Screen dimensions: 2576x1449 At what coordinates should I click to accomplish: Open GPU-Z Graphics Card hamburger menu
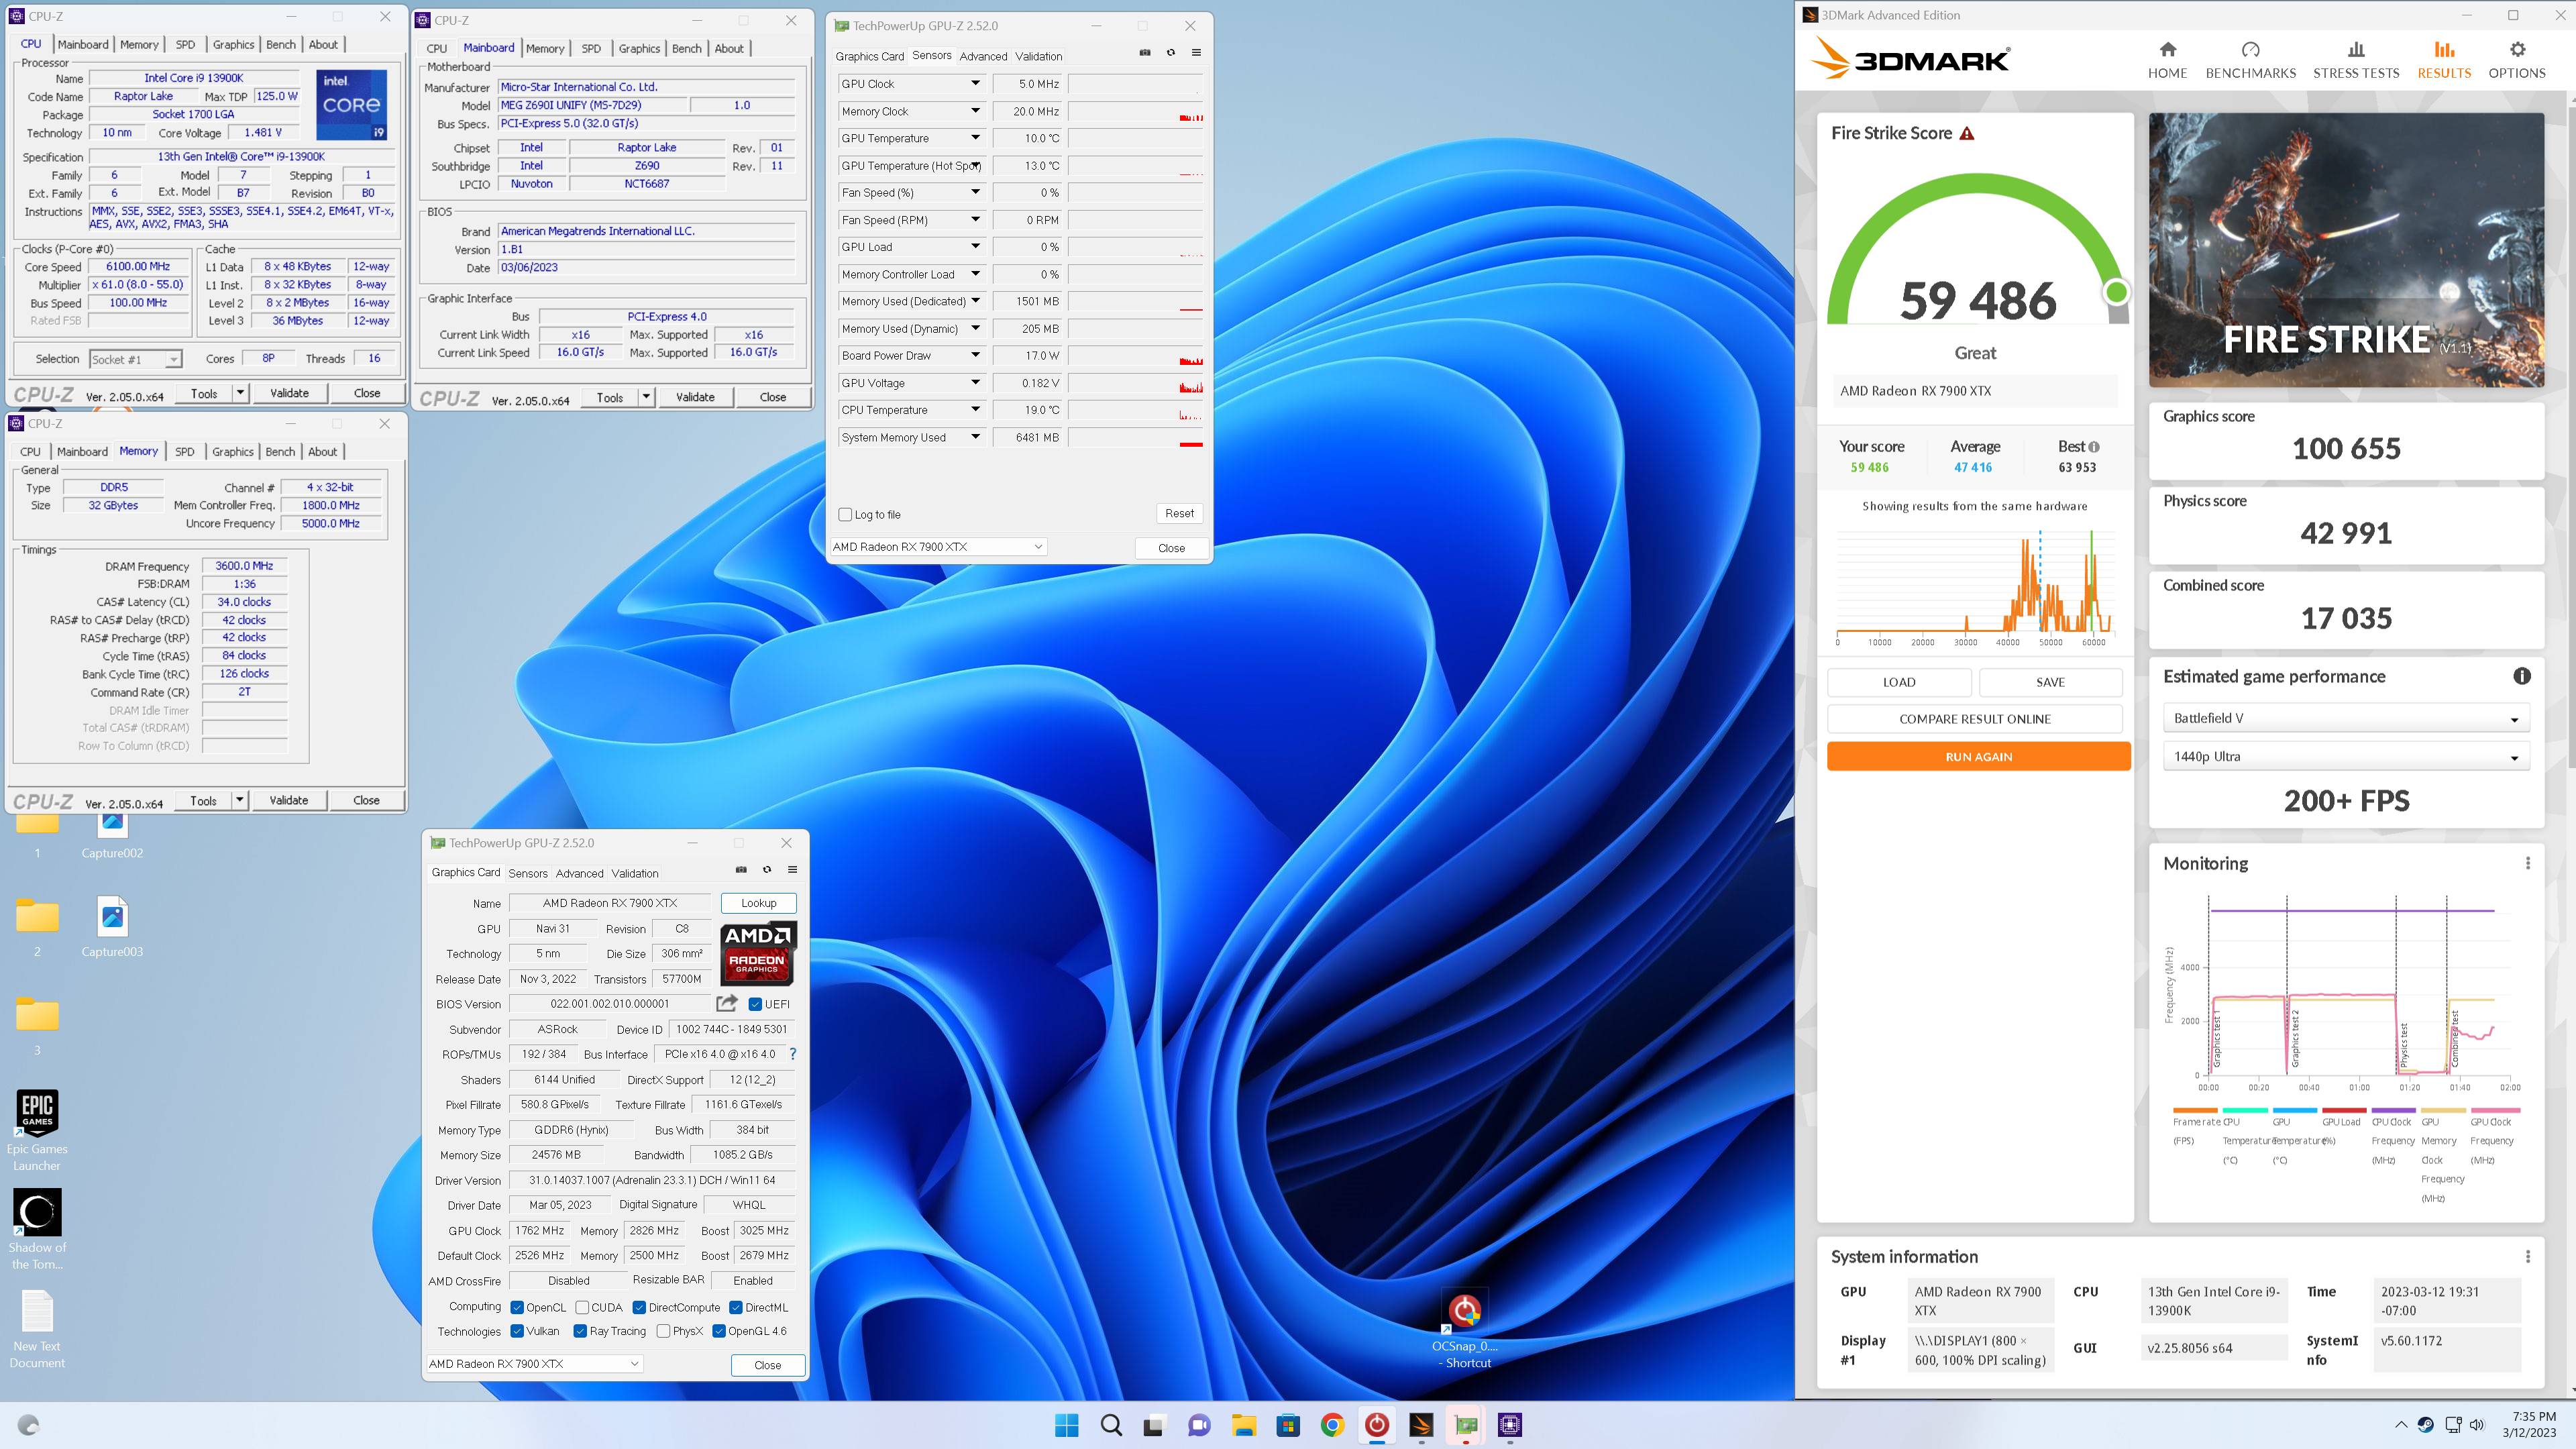coord(792,869)
